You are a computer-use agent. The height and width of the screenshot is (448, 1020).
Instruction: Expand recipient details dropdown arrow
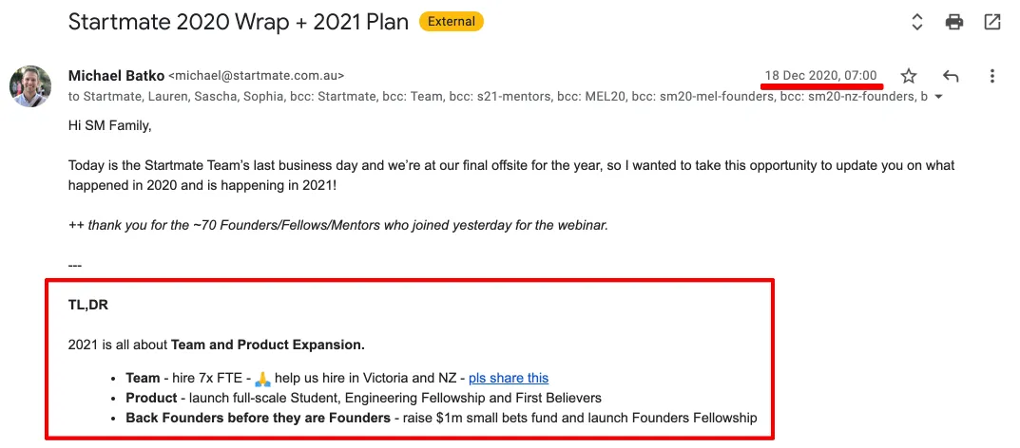point(938,98)
